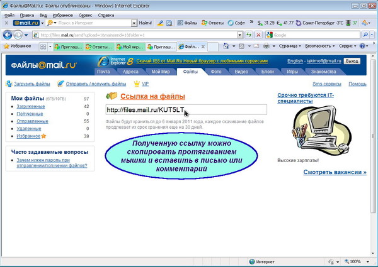
Task: Open the Favorites star button
Action: 18,46
